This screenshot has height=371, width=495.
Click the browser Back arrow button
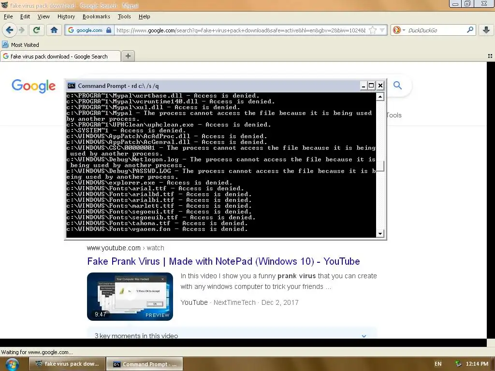tap(9, 30)
